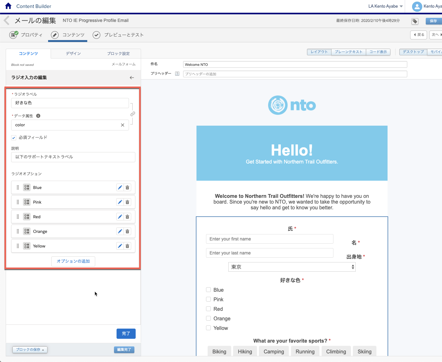This screenshot has width=442, height=362.
Task: Toggle the Hiking sport button
Action: [x=245, y=351]
